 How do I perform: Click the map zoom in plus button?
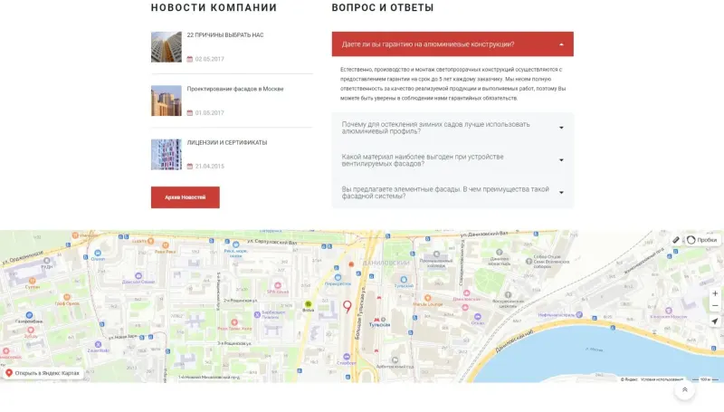tap(715, 293)
